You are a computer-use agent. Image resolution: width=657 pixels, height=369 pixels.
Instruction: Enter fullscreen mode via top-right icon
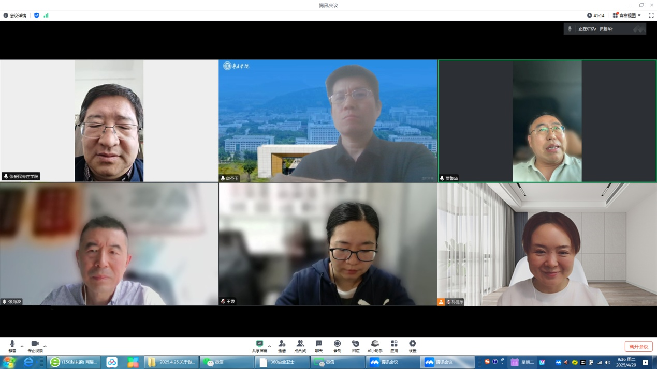(651, 16)
